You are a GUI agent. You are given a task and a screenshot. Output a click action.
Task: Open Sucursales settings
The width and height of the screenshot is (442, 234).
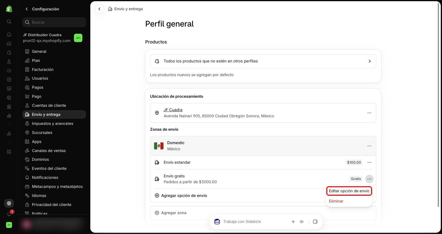(x=54, y=132)
